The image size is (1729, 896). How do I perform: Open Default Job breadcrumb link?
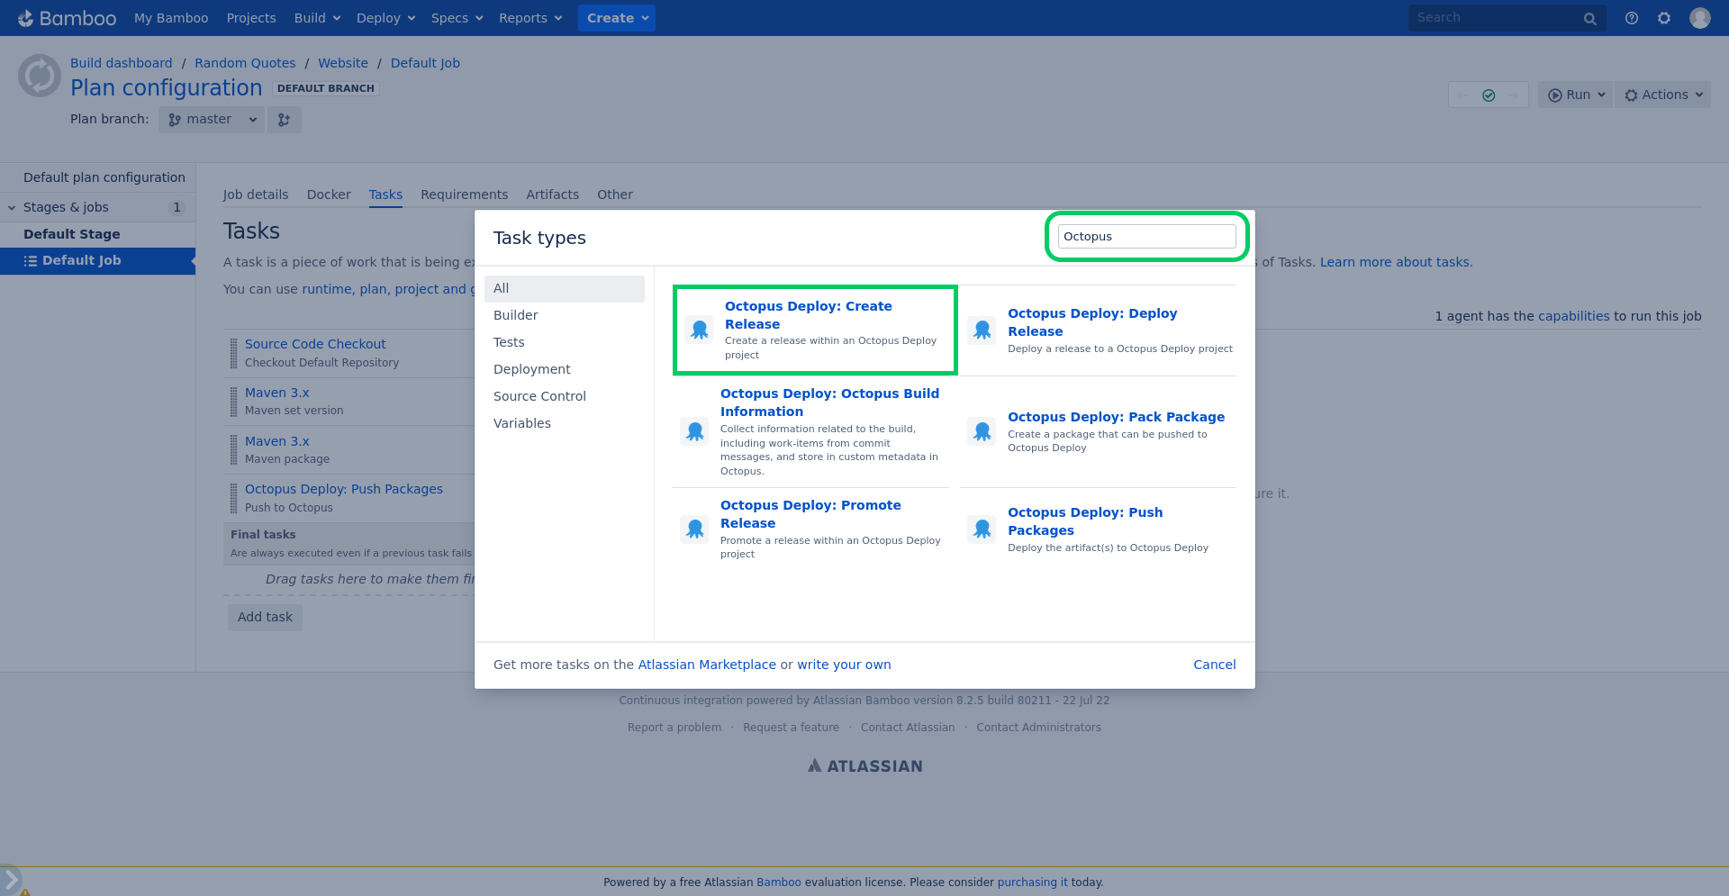pyautogui.click(x=425, y=63)
